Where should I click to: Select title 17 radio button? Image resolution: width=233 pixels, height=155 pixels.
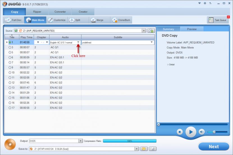[x=10, y=108]
